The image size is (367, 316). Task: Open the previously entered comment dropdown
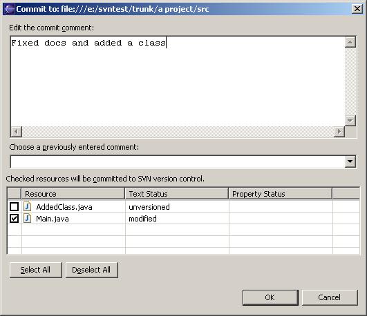coord(350,161)
